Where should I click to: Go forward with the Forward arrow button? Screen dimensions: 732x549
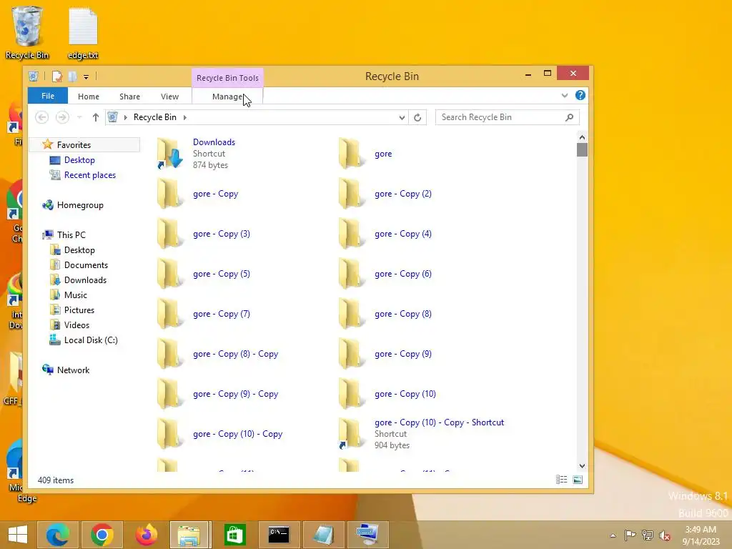(x=62, y=117)
